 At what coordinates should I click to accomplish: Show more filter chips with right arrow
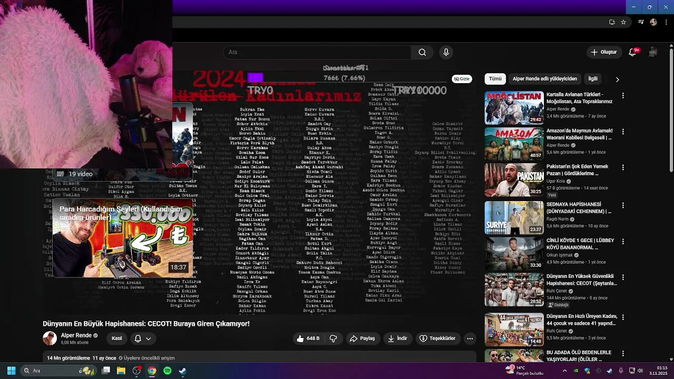point(617,79)
